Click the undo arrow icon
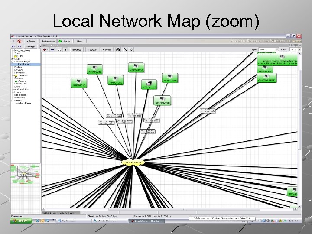This screenshot has width=312, height=234. pos(13,46)
